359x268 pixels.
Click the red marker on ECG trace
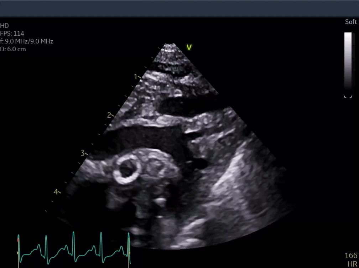18,241
